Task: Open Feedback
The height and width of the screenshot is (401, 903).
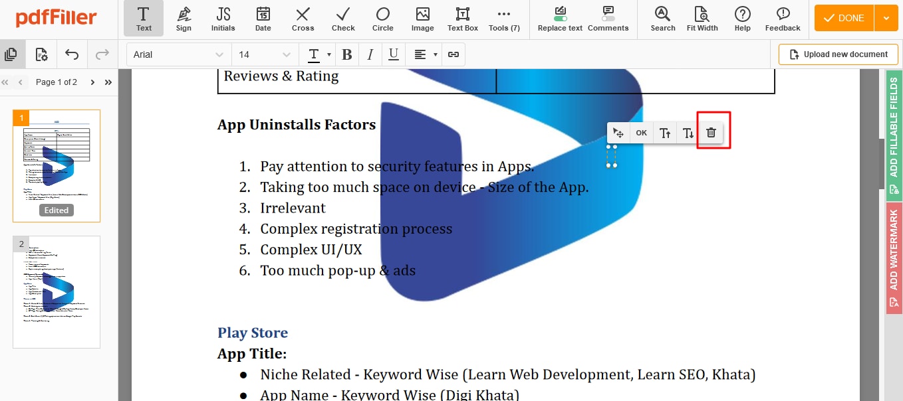Action: click(x=783, y=19)
